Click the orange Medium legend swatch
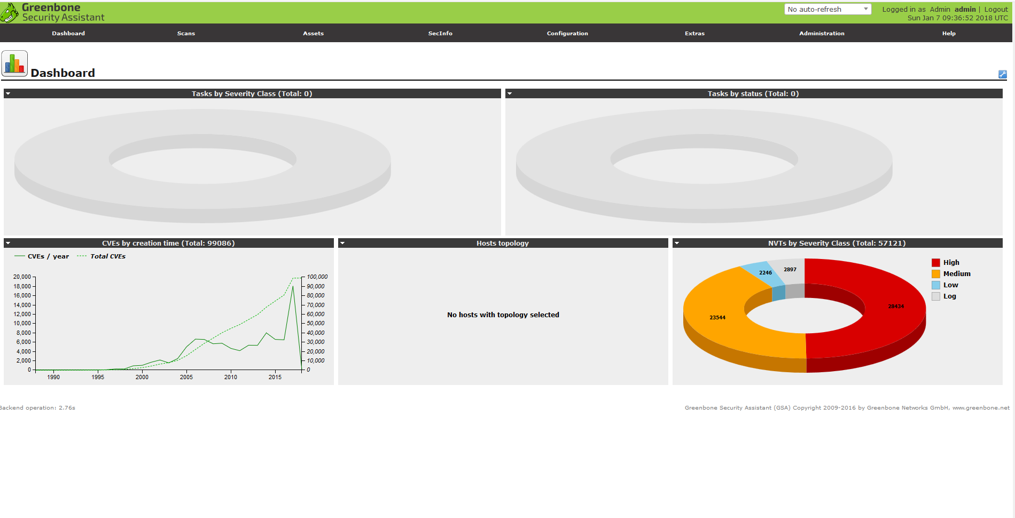This screenshot has height=518, width=1015. (x=936, y=274)
